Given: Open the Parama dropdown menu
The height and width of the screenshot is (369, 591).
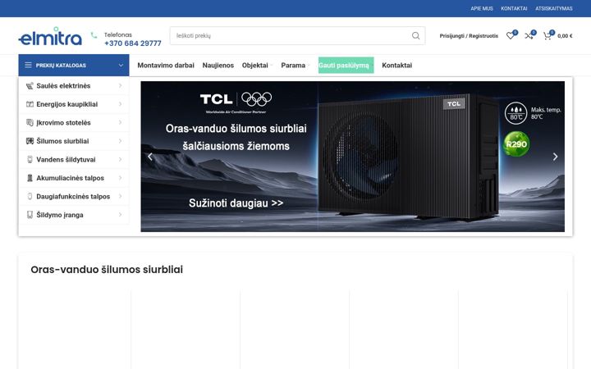Looking at the screenshot, I should pyautogui.click(x=295, y=66).
